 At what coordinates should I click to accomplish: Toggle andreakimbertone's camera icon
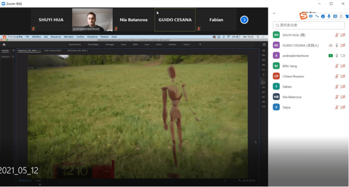[x=343, y=56]
